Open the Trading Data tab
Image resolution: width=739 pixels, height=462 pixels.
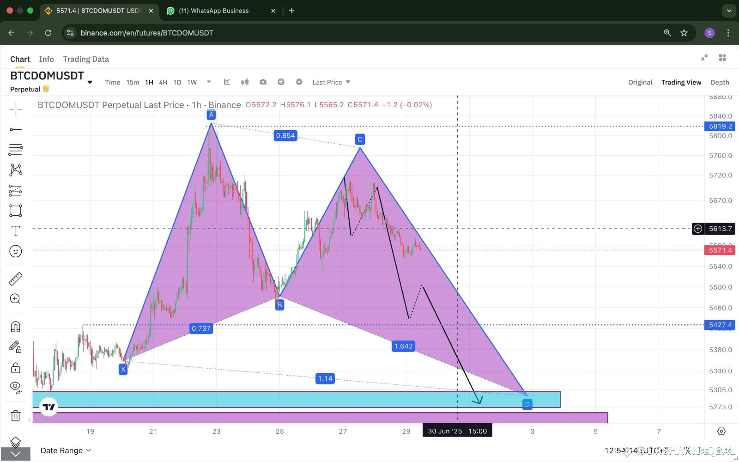coord(86,59)
